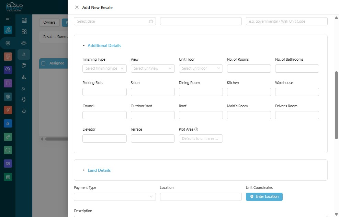Open the chat bubble messages module
This screenshot has width=339, height=217.
click(8, 150)
